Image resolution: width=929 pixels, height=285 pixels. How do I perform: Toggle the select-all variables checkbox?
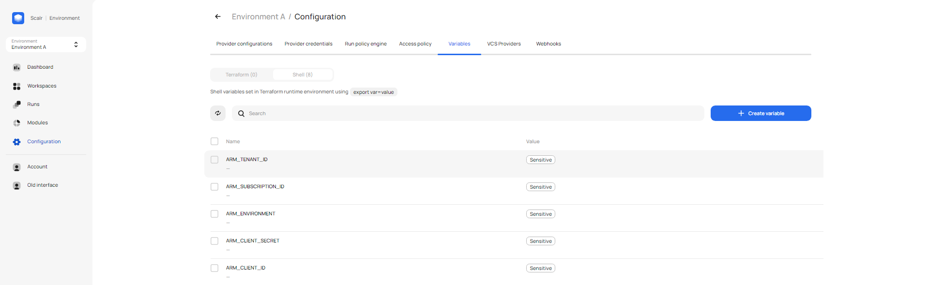pyautogui.click(x=214, y=141)
